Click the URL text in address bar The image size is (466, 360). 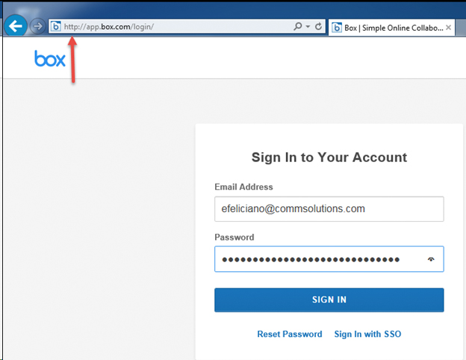112,27
